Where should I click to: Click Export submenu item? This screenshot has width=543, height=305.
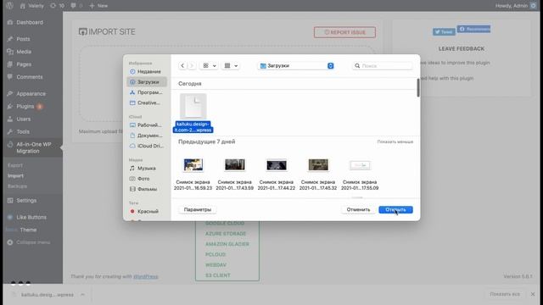(x=15, y=165)
